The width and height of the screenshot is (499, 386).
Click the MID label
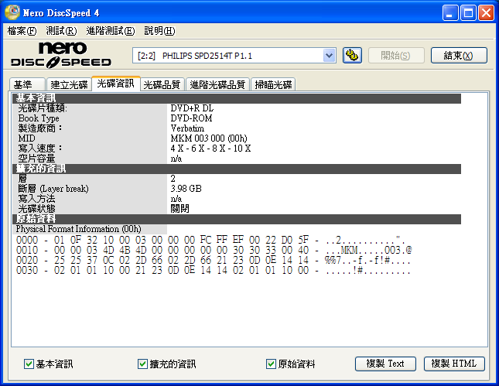pos(26,138)
